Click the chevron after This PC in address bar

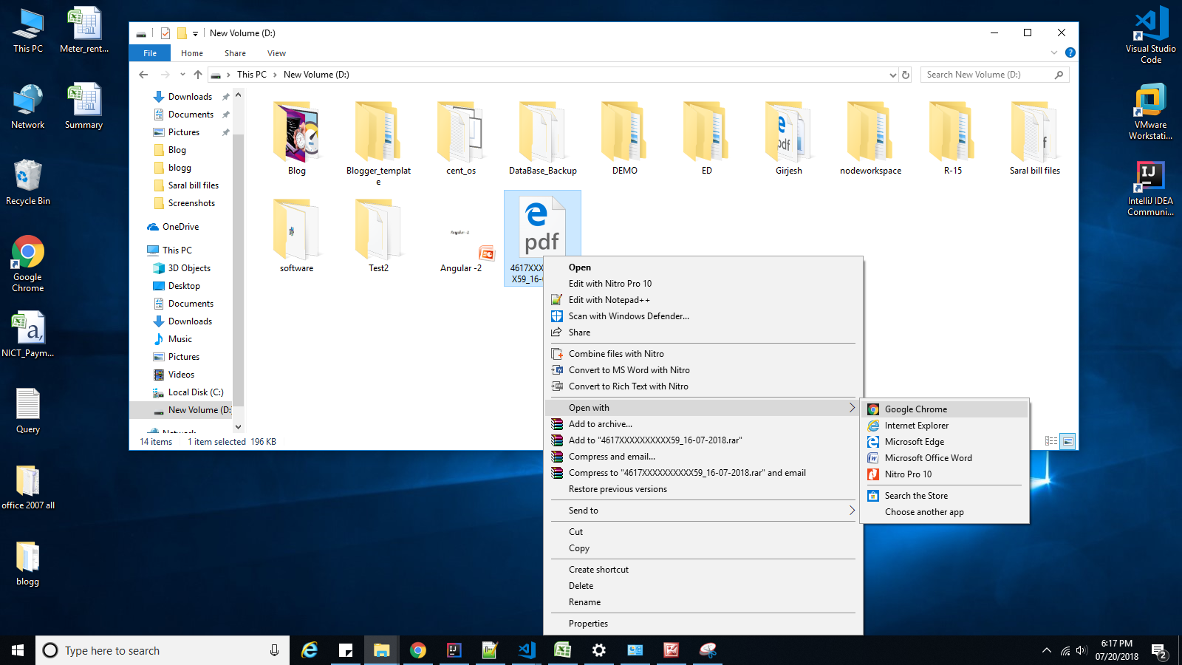coord(275,75)
